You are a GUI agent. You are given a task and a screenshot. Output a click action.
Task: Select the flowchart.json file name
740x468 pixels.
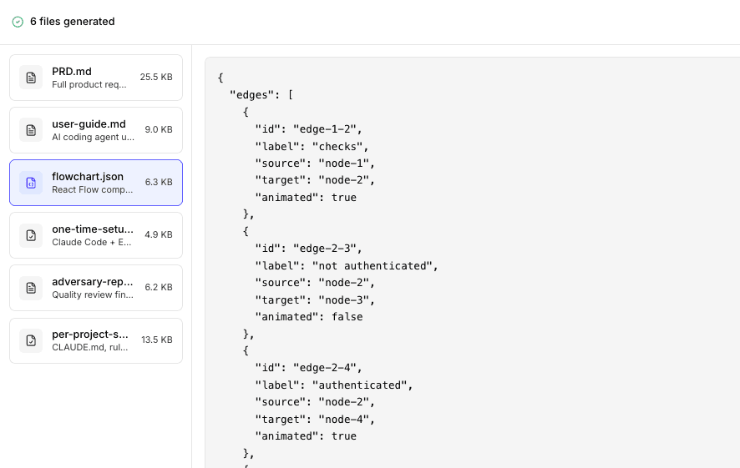click(x=88, y=177)
